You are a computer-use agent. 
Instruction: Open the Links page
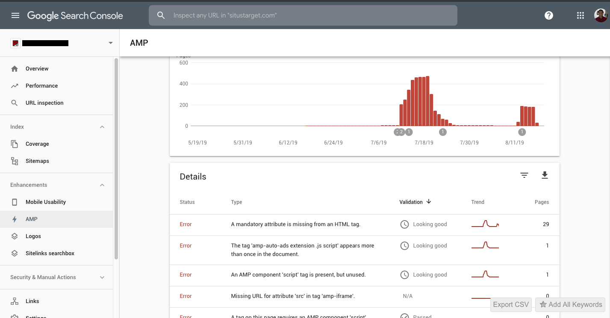point(56,301)
